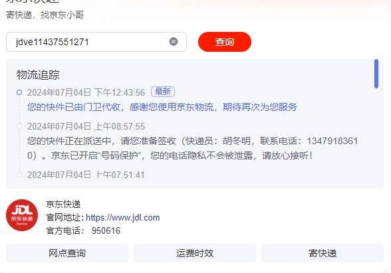Click the 派送中 courier status message
391x273 pixels.
pyautogui.click(x=193, y=148)
